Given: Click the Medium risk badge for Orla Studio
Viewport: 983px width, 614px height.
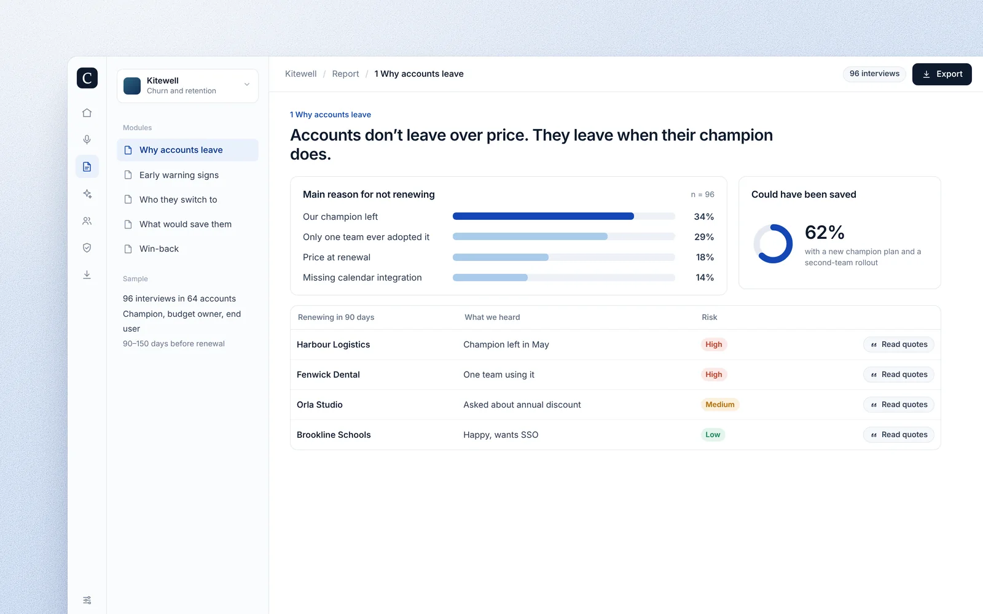Looking at the screenshot, I should 720,405.
